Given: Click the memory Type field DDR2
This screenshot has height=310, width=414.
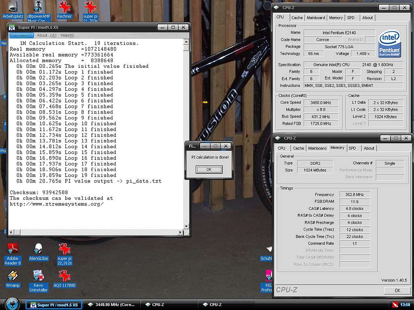Looking at the screenshot, I should [x=315, y=163].
